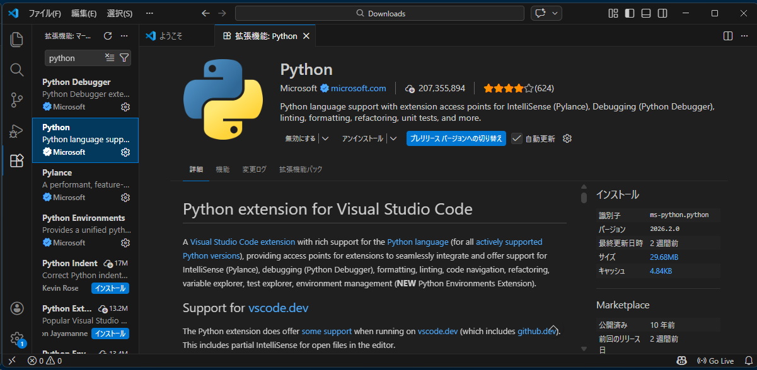
Task: Open the Explorer view in activity bar
Action: (x=17, y=40)
